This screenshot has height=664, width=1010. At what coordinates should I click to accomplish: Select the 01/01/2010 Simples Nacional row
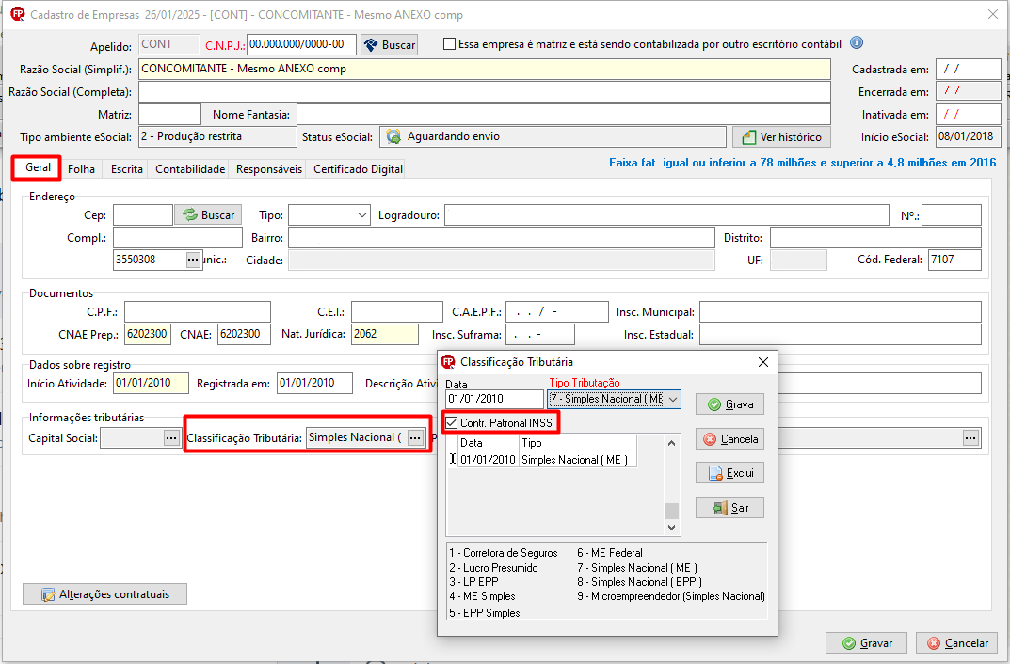click(x=547, y=459)
